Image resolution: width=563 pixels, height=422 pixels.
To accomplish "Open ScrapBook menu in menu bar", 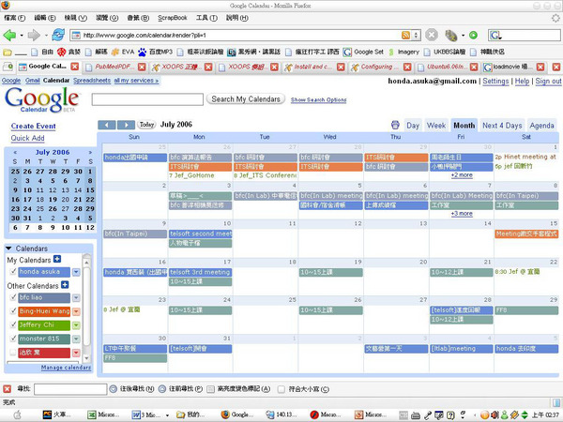I will coord(173,18).
